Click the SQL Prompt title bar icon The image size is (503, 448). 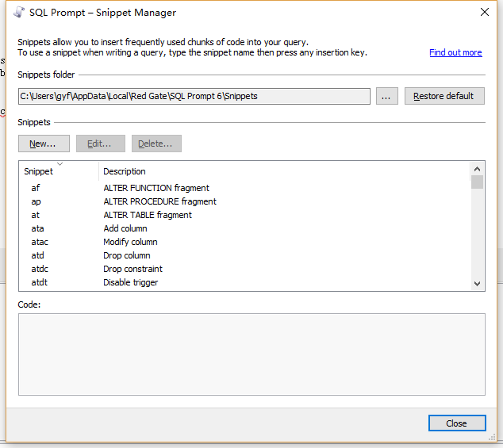19,12
